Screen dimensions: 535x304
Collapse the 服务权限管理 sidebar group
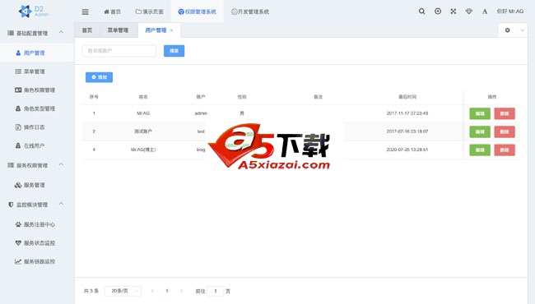pyautogui.click(x=37, y=165)
